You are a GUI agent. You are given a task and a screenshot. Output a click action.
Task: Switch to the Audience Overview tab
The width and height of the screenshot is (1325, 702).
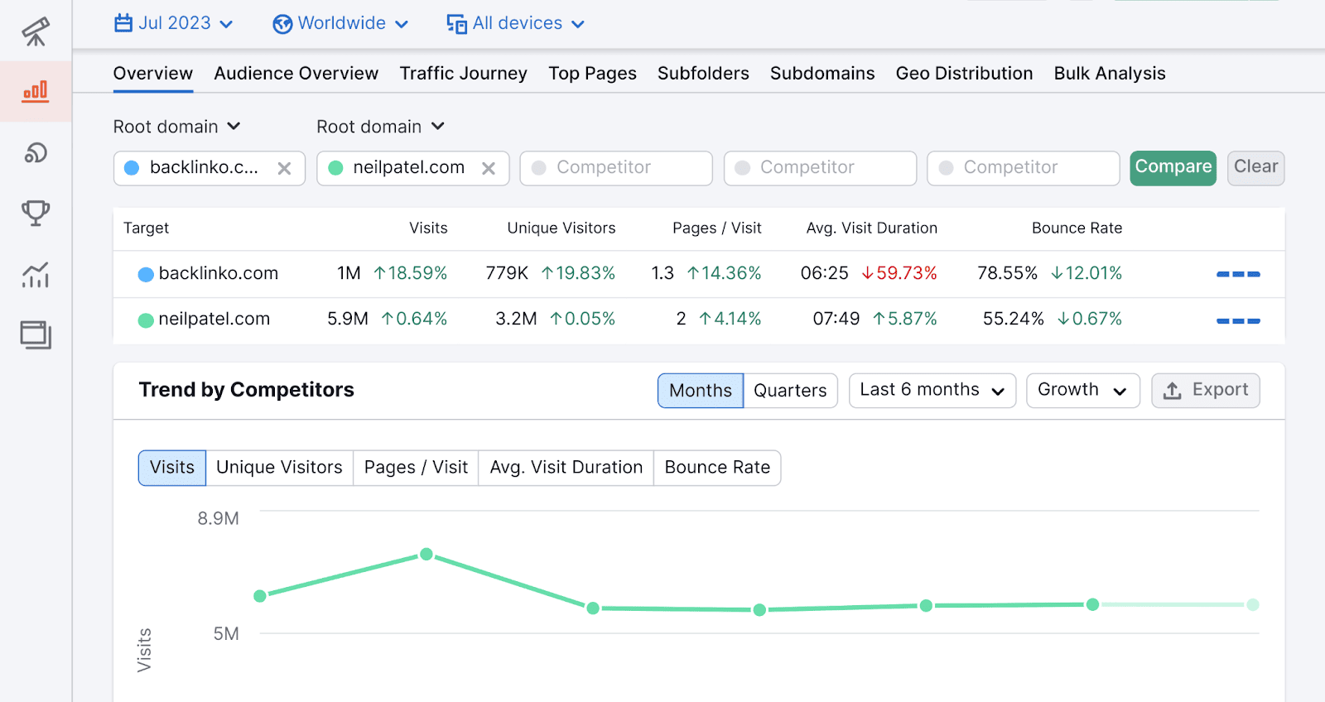(296, 74)
